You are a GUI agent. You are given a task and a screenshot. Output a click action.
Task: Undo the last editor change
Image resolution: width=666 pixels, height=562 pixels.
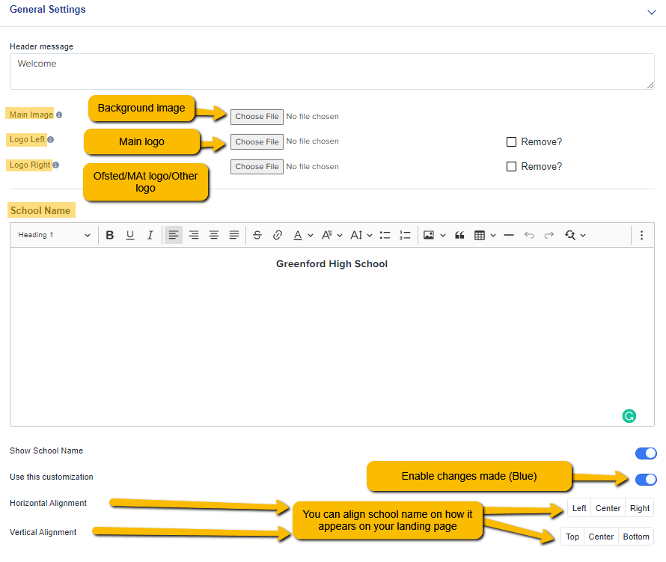tap(529, 235)
